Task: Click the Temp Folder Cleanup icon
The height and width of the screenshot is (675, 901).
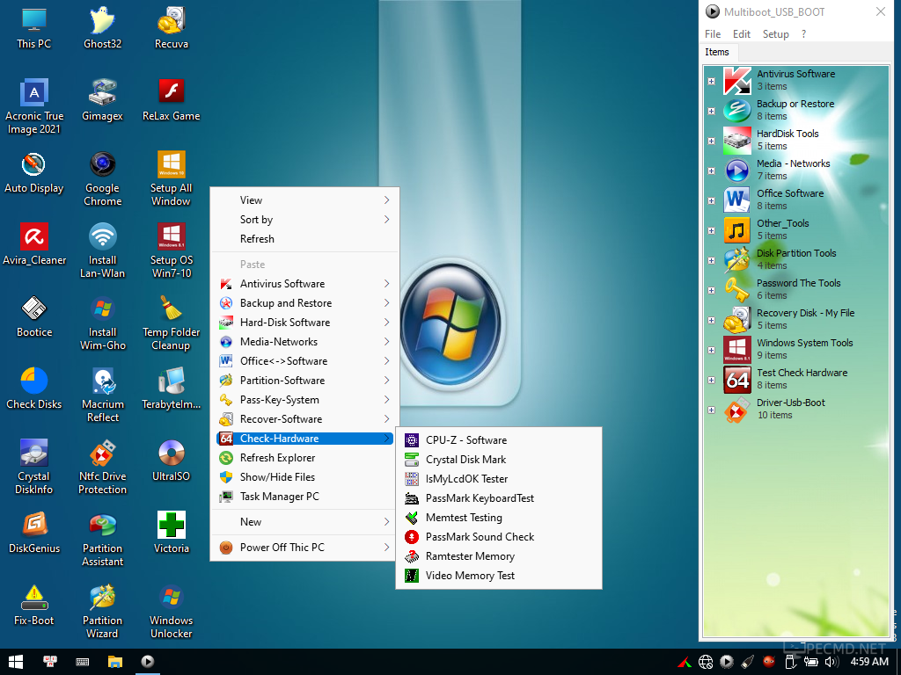Action: coord(172,323)
